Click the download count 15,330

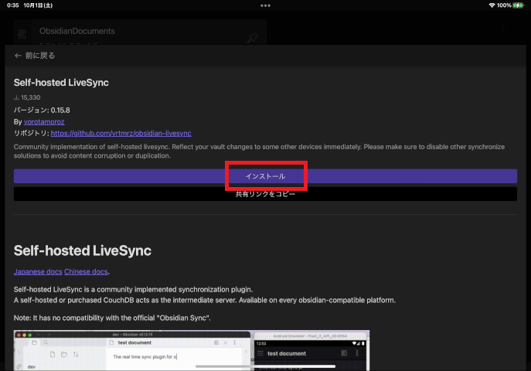tap(27, 97)
